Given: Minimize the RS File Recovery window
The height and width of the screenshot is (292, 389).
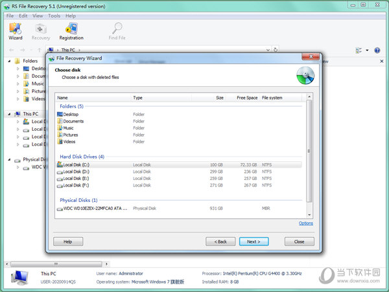Looking at the screenshot, I should (x=353, y=5).
